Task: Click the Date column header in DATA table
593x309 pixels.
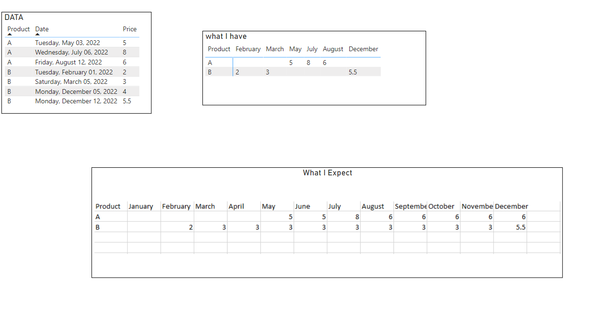Action: coord(42,29)
